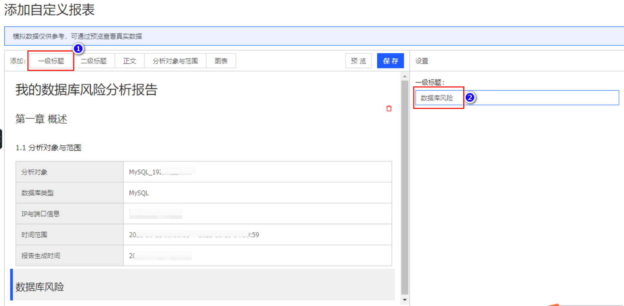
Task: Click the 设置 panel header
Action: [x=422, y=61]
